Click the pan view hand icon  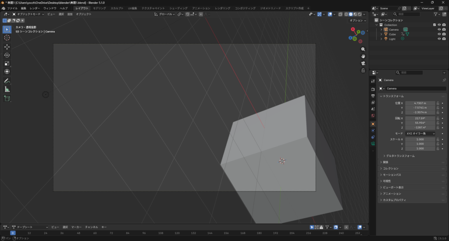(x=363, y=56)
